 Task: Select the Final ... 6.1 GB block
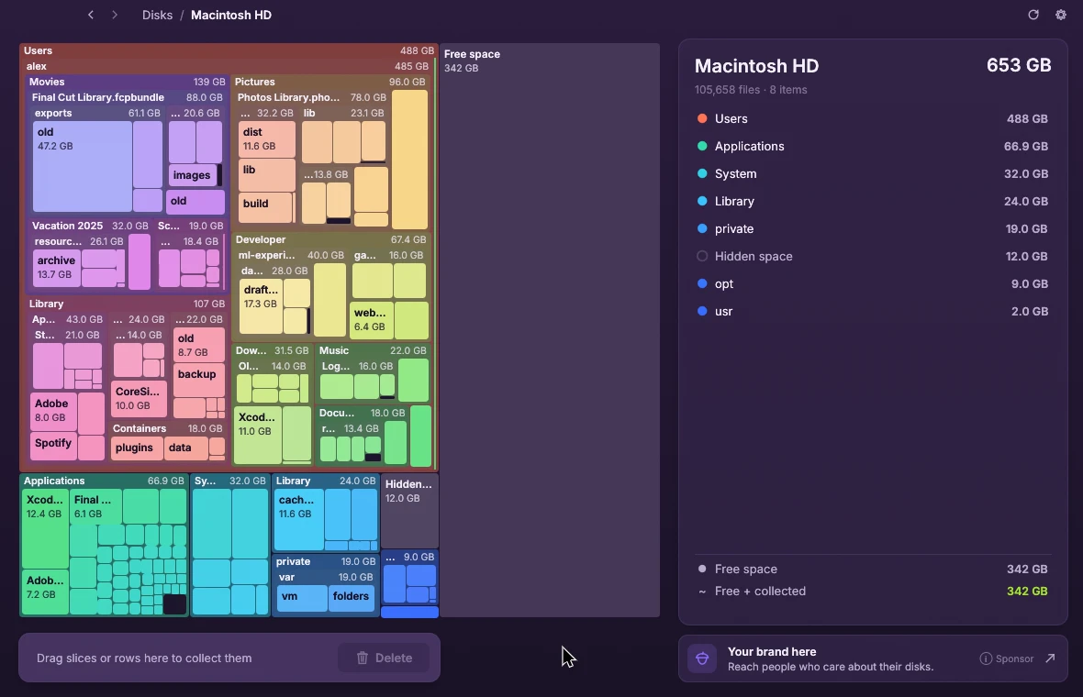(x=96, y=506)
